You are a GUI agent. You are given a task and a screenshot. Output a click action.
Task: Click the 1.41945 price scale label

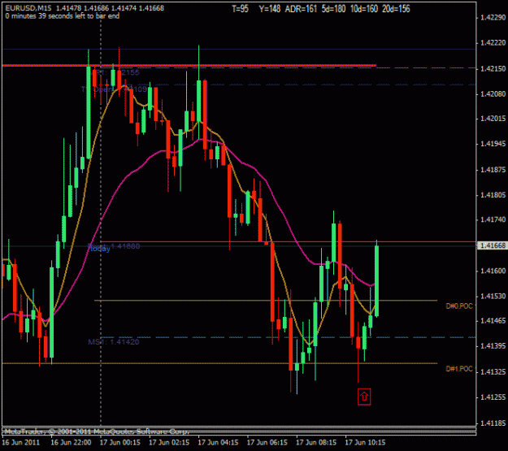493,144
